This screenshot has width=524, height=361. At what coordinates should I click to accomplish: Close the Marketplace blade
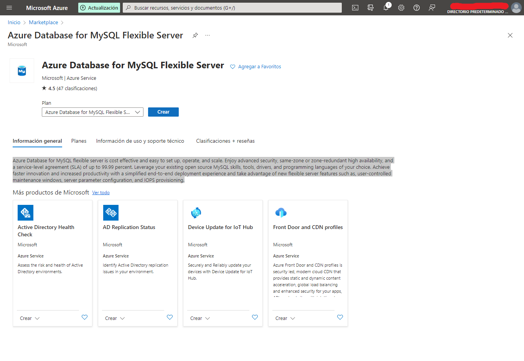(510, 35)
